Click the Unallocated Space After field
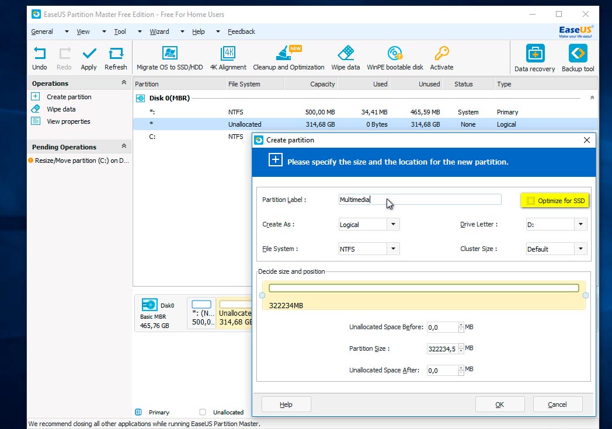This screenshot has width=612, height=429. [x=443, y=370]
